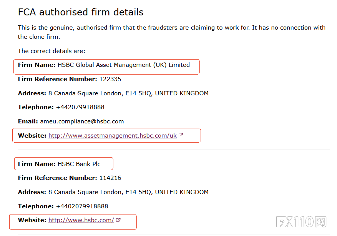Click "The correct details are:" text
The height and width of the screenshot is (236, 337).
pyautogui.click(x=51, y=51)
